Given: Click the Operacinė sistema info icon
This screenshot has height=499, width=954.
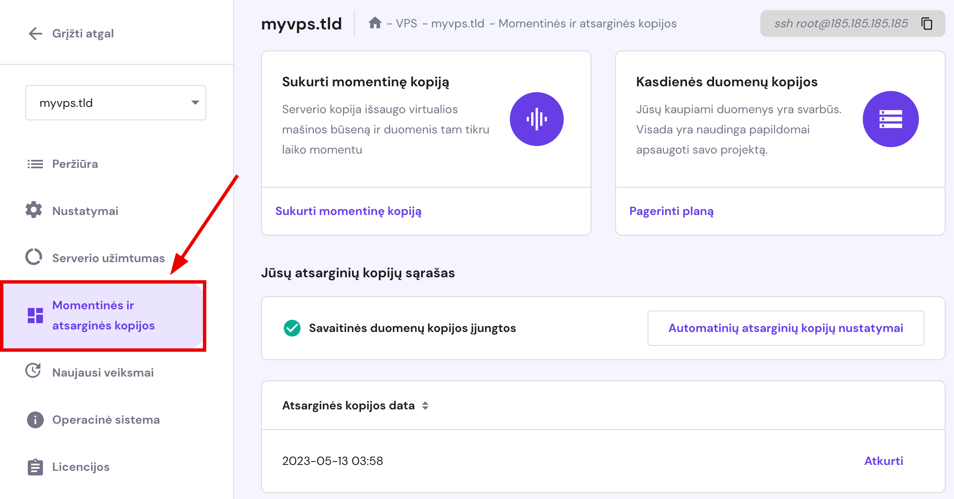Looking at the screenshot, I should click(34, 419).
